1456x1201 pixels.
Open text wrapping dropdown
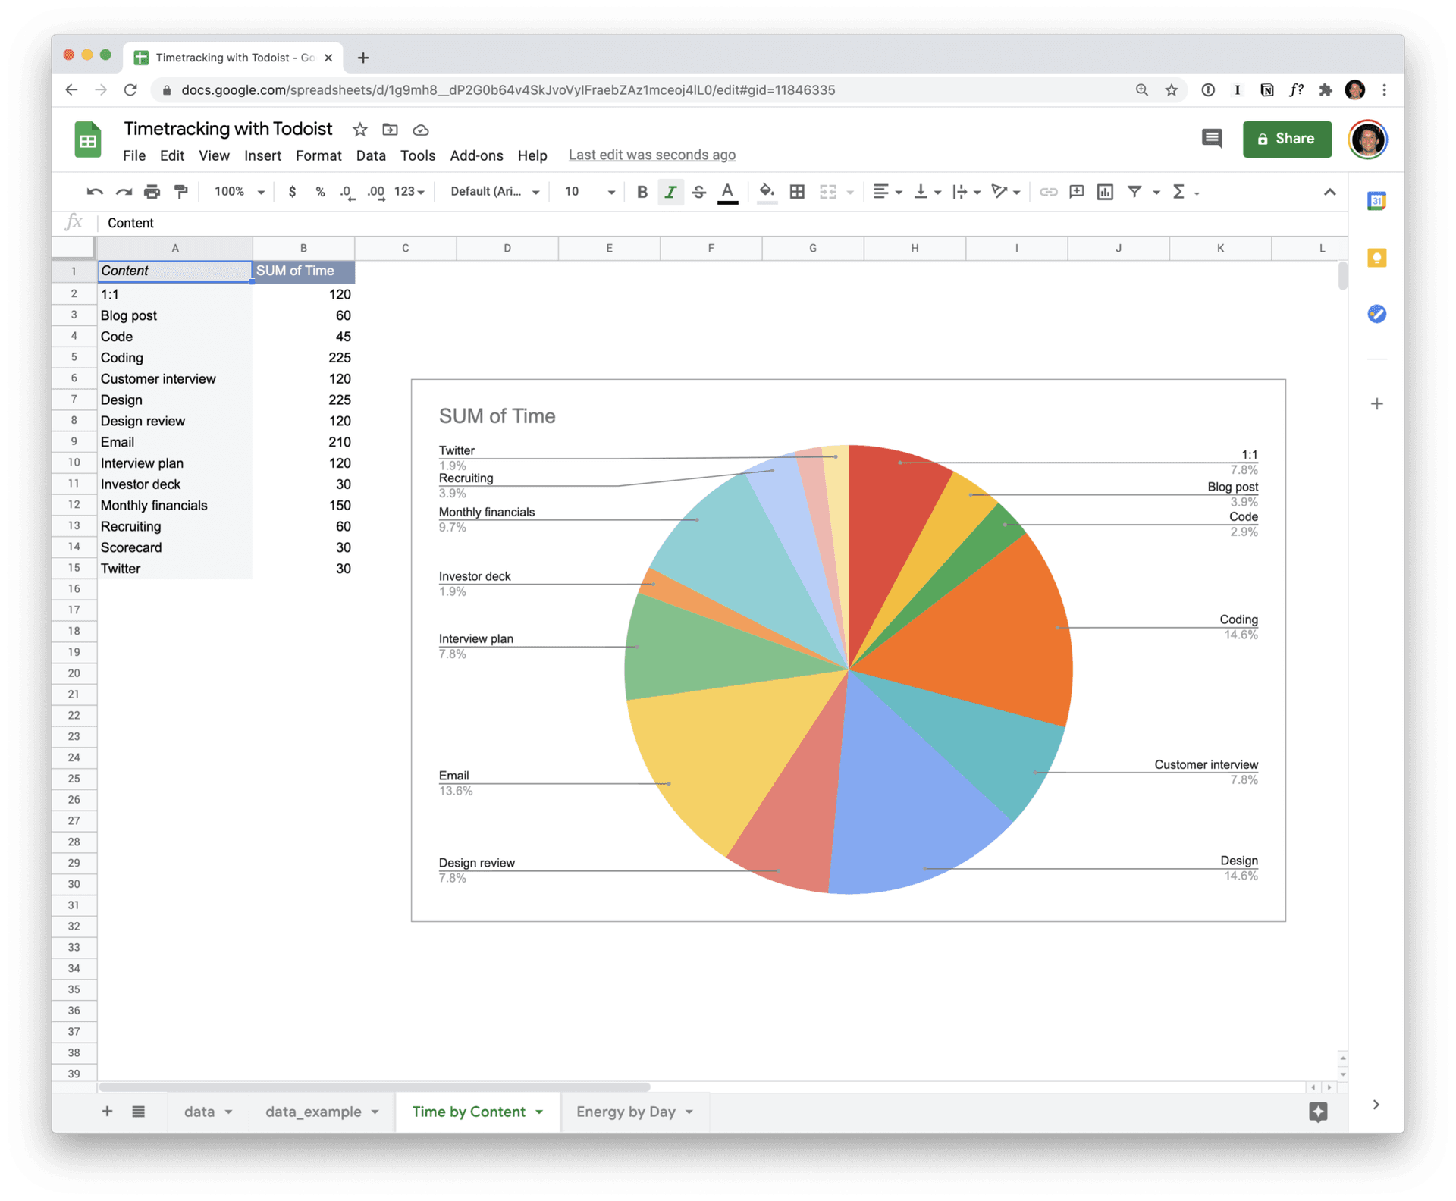[x=966, y=192]
